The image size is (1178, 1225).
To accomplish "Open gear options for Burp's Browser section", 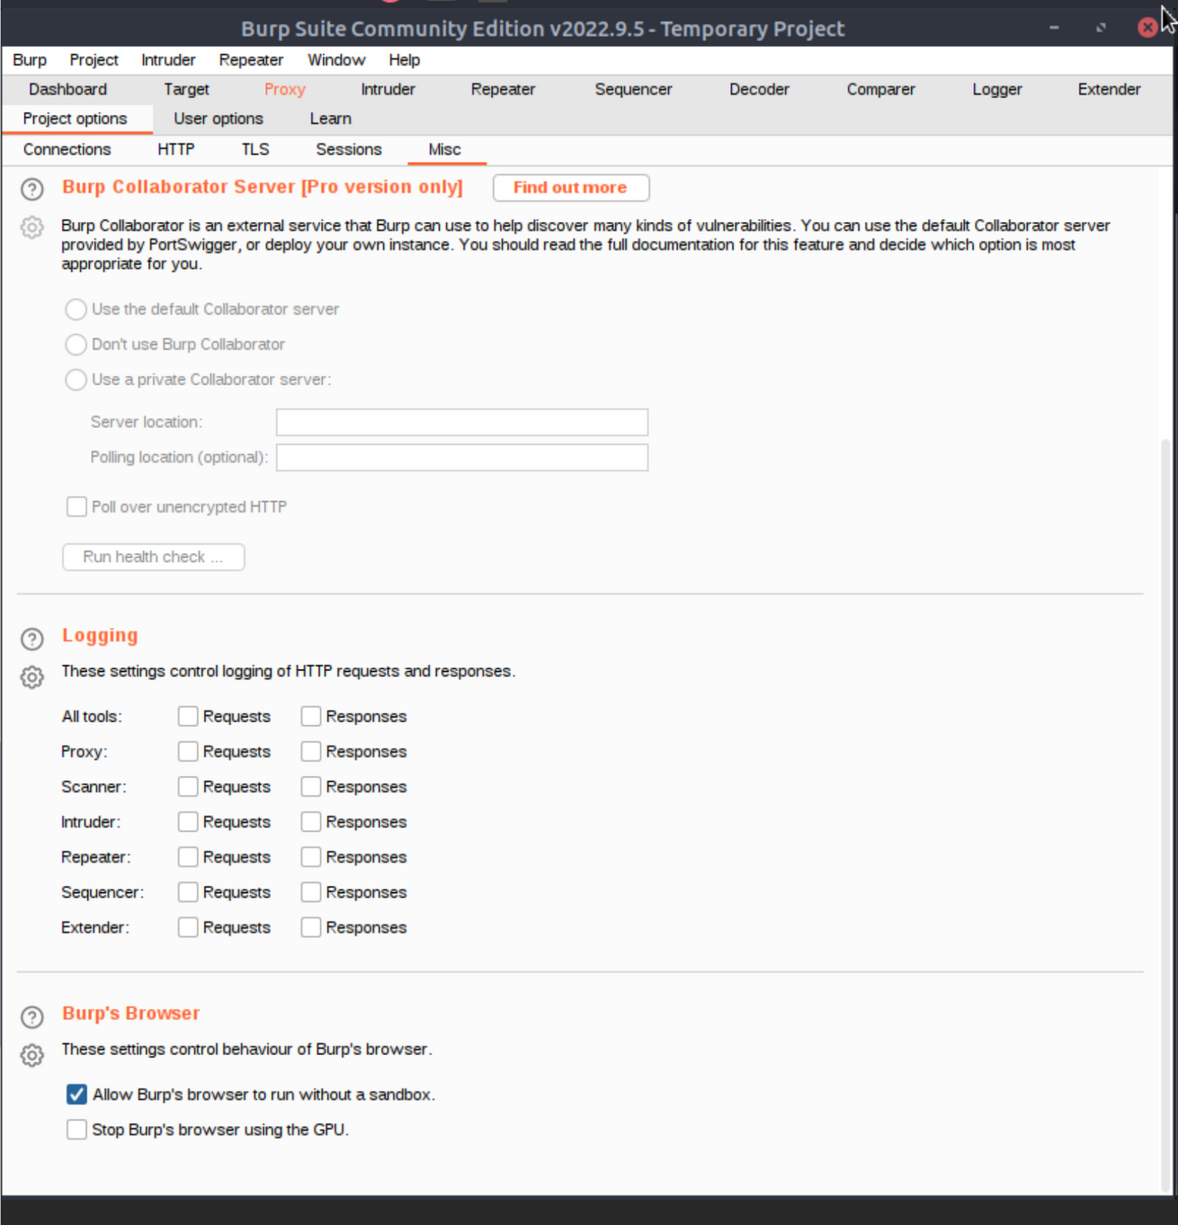I will point(31,1054).
